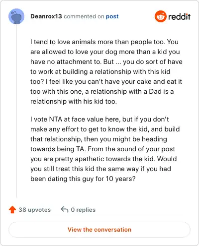Viewport: 199px width, 246px height.
Task: Click 'commented on' header text
Action: click(84, 16)
